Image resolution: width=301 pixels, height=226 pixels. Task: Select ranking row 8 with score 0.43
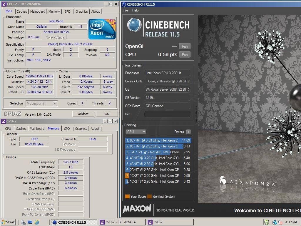(x=158, y=181)
